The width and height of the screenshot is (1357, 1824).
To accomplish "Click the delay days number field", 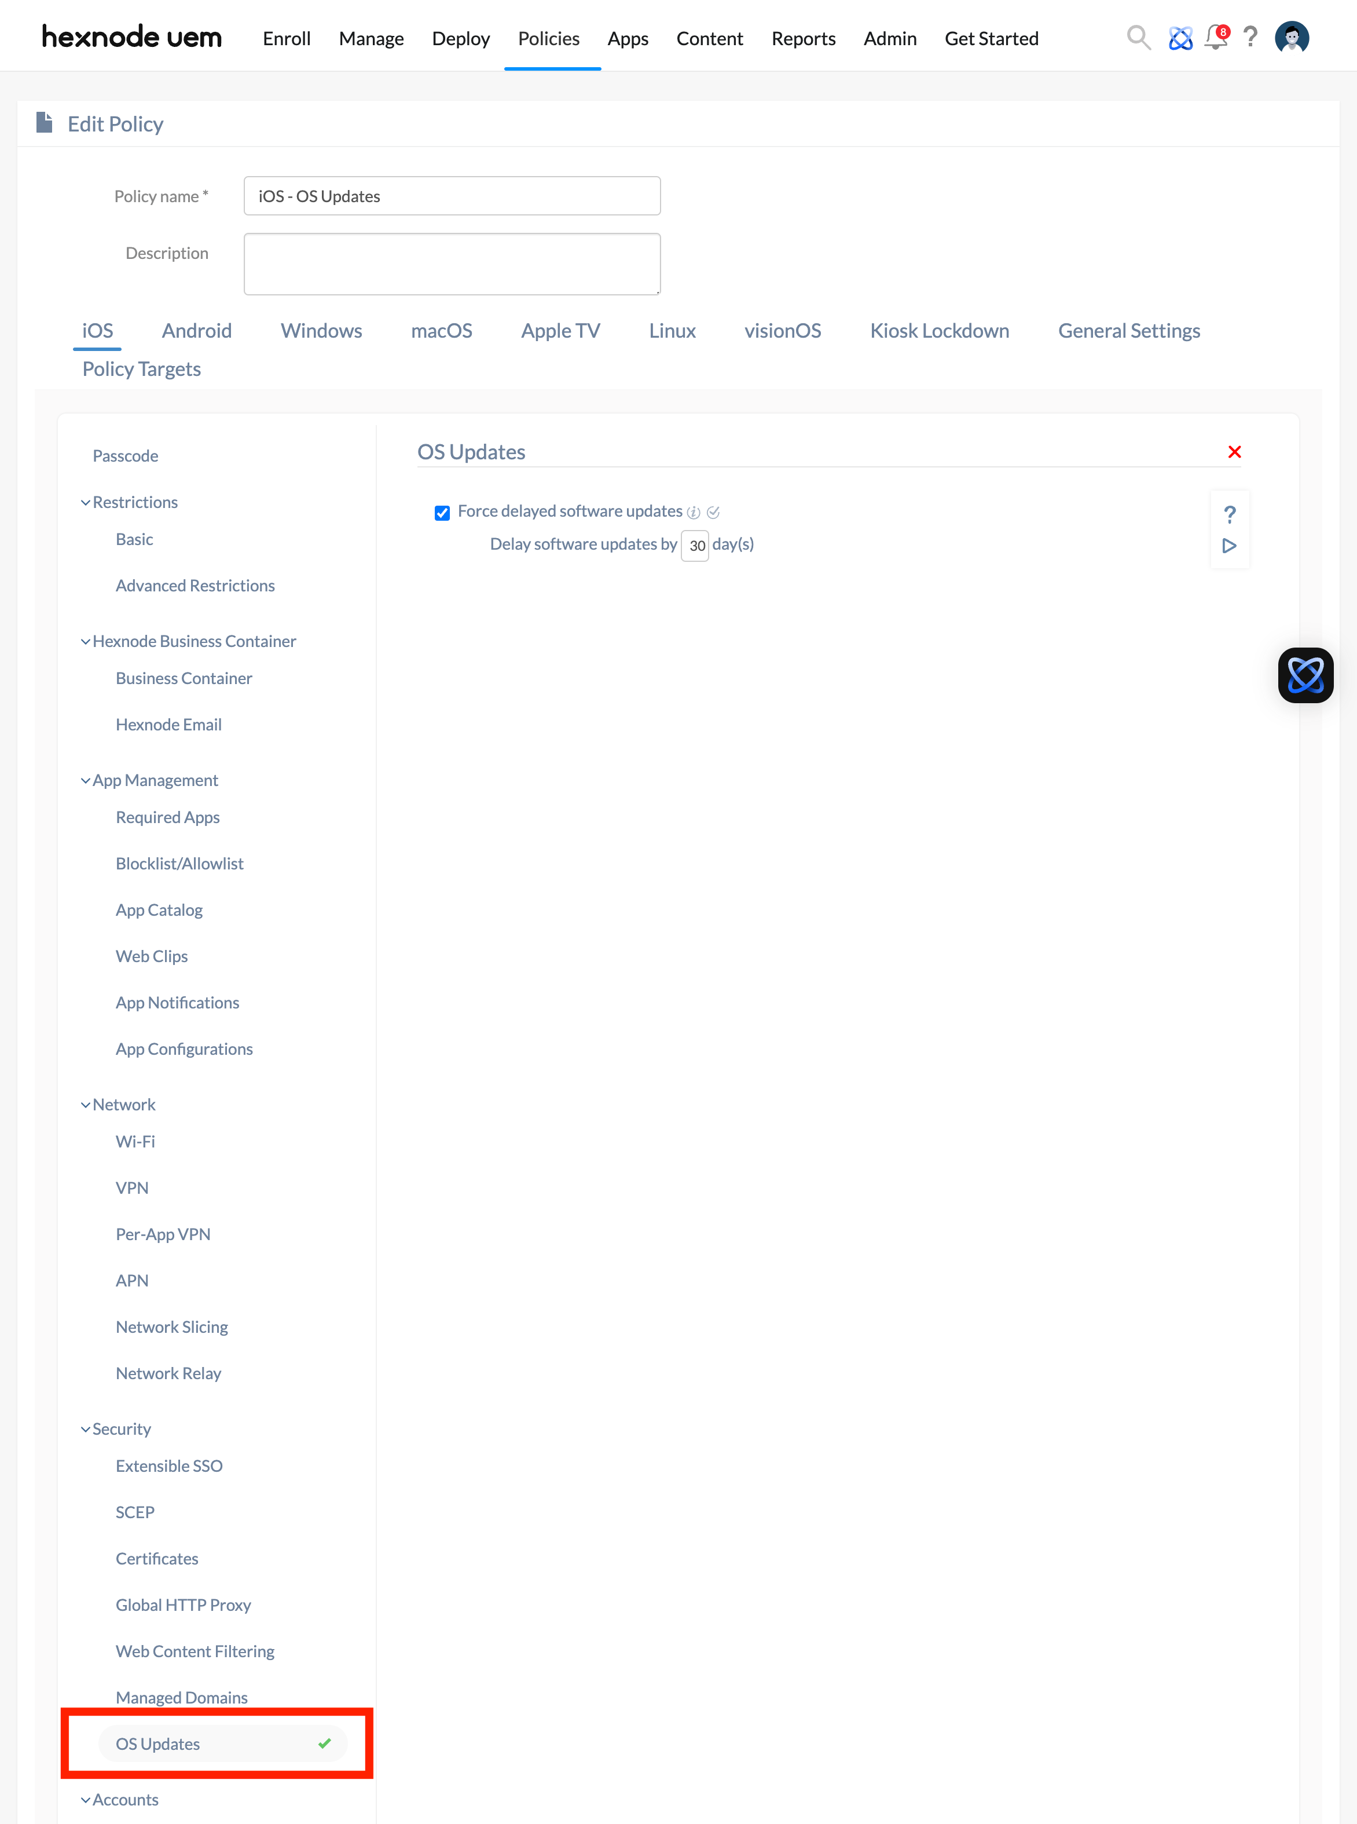I will (x=695, y=546).
